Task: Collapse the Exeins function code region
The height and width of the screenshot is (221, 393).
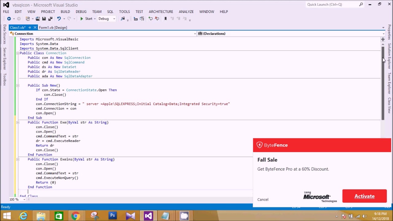Action: (x=18, y=159)
